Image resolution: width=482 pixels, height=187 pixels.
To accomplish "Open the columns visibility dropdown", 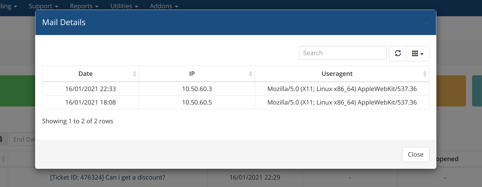I will point(418,54).
